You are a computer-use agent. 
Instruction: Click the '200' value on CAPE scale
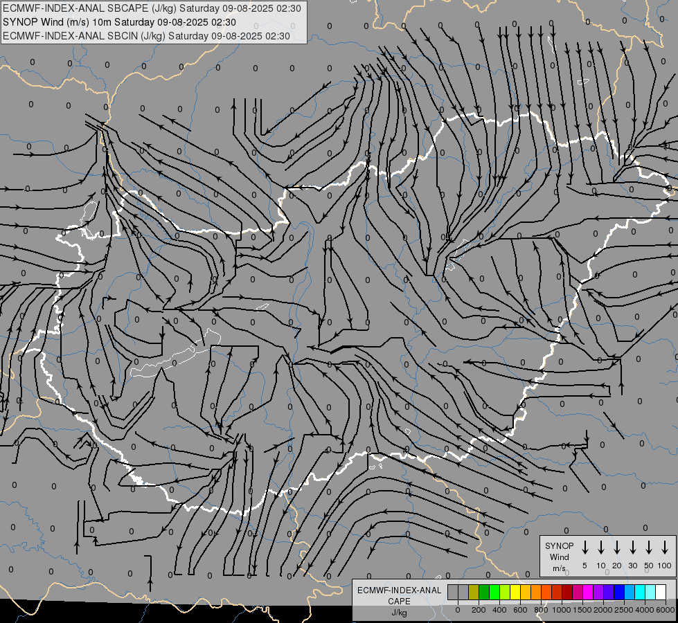tap(479, 610)
